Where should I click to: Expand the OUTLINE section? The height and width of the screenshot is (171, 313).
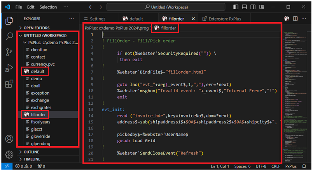tap(31, 152)
